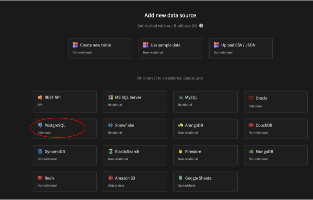Click the 'Spreadsheet' label under Google Sheets
Screen dimensions: 313x200
[x=187, y=185]
